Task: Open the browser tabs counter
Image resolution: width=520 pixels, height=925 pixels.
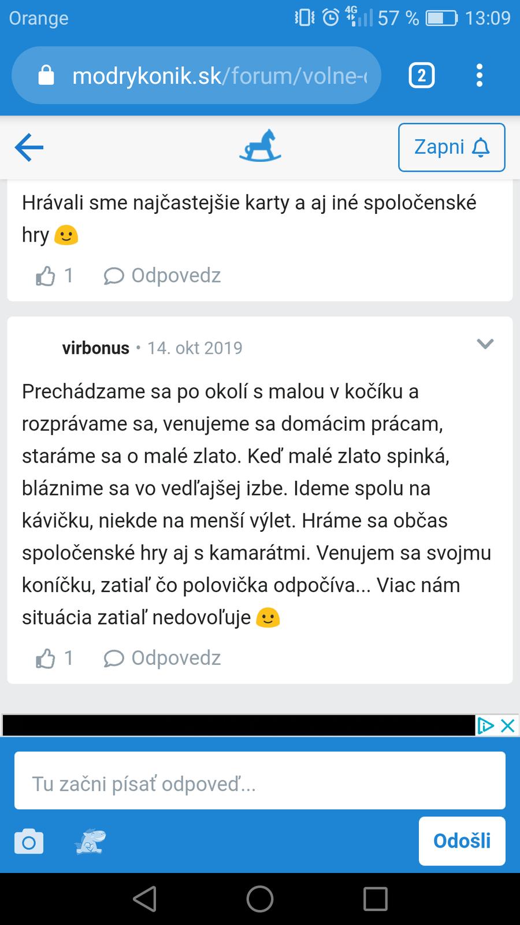Action: click(x=421, y=75)
